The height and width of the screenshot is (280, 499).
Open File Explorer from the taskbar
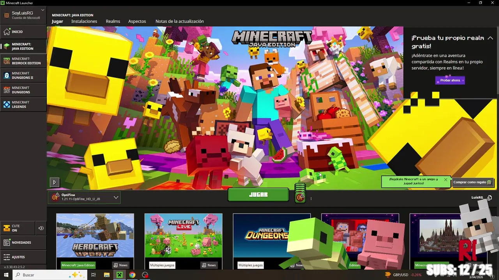point(106,275)
